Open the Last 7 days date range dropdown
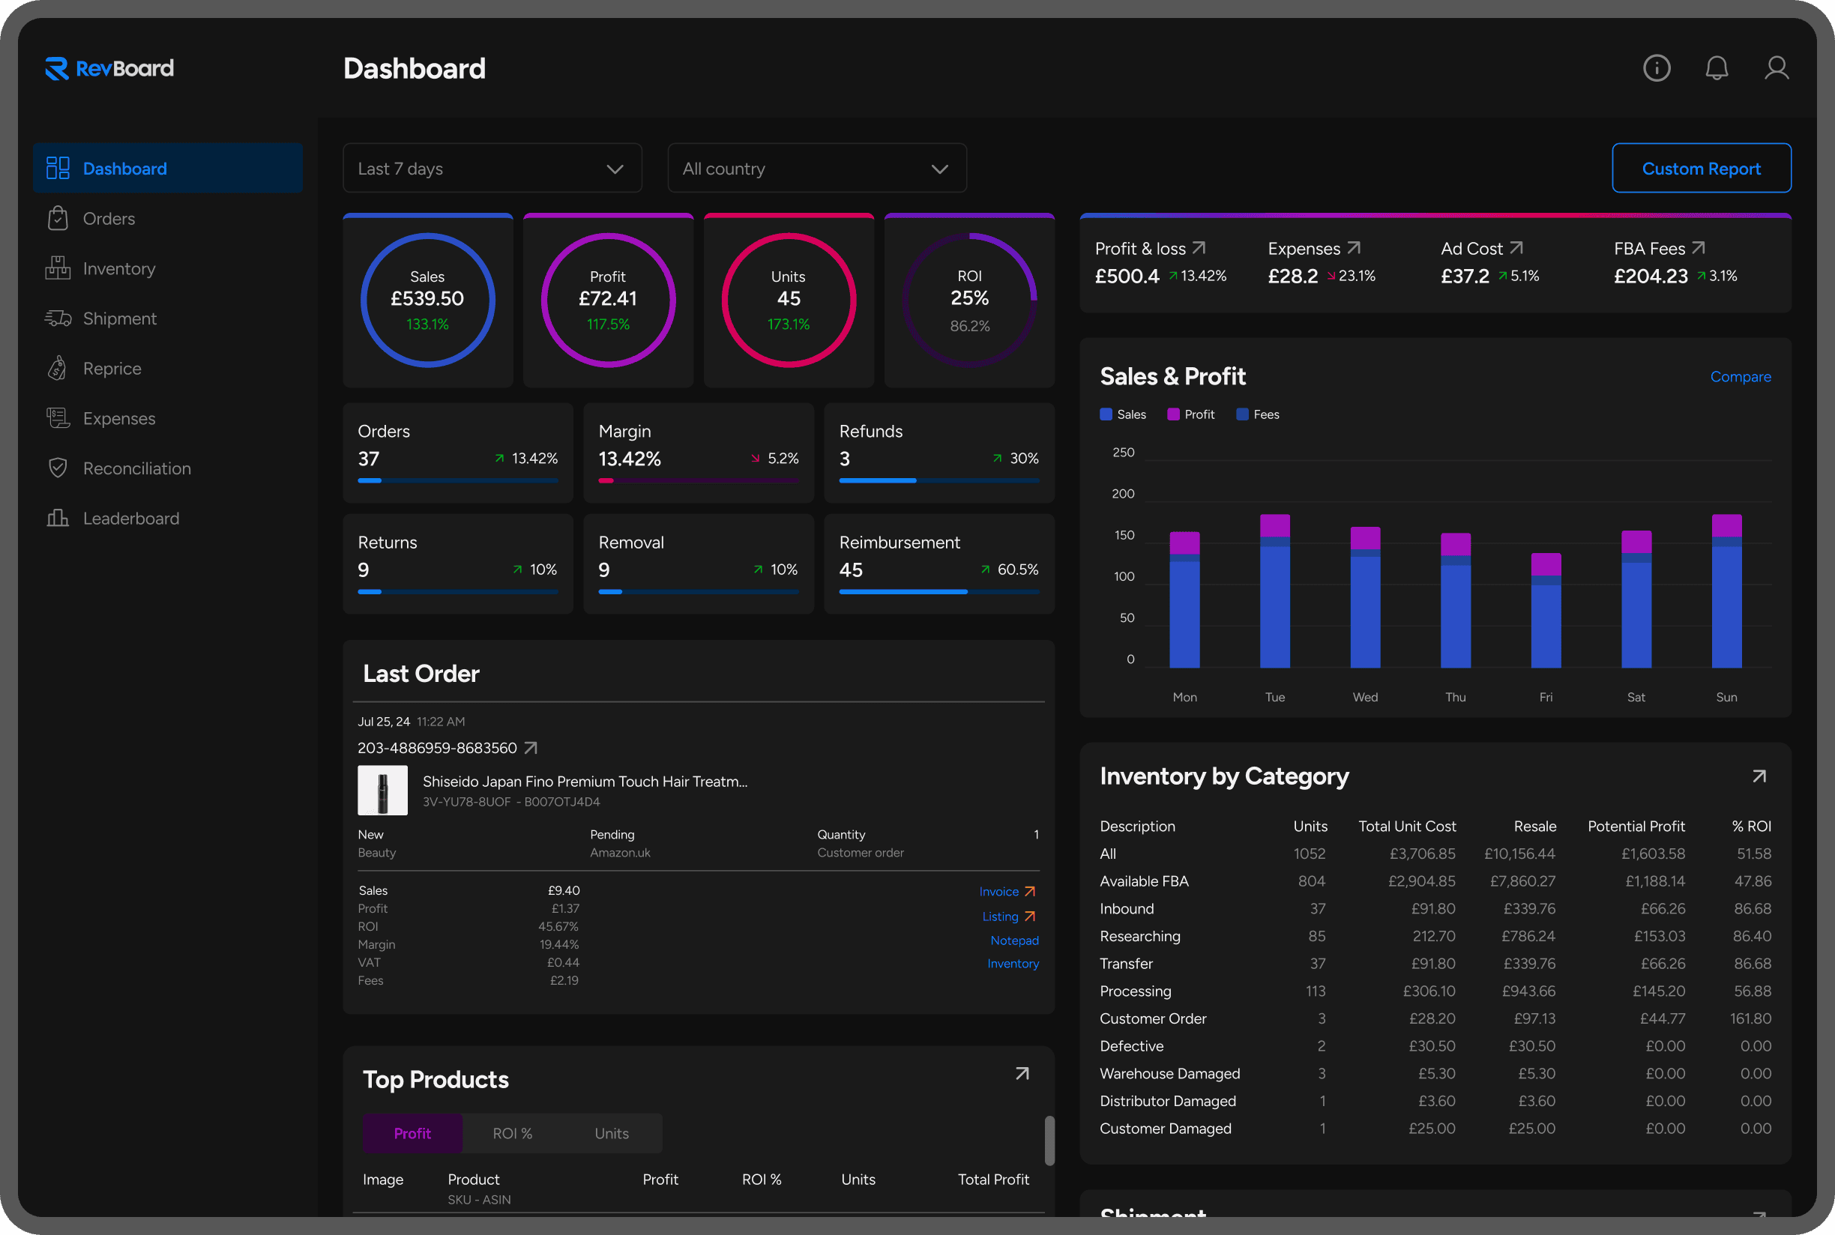 tap(492, 168)
